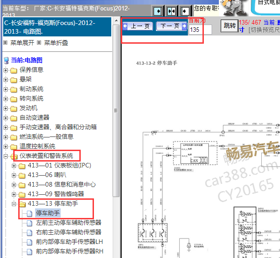Expand the 自动变速器 folder
The width and height of the screenshot is (280, 258).
click(5, 118)
